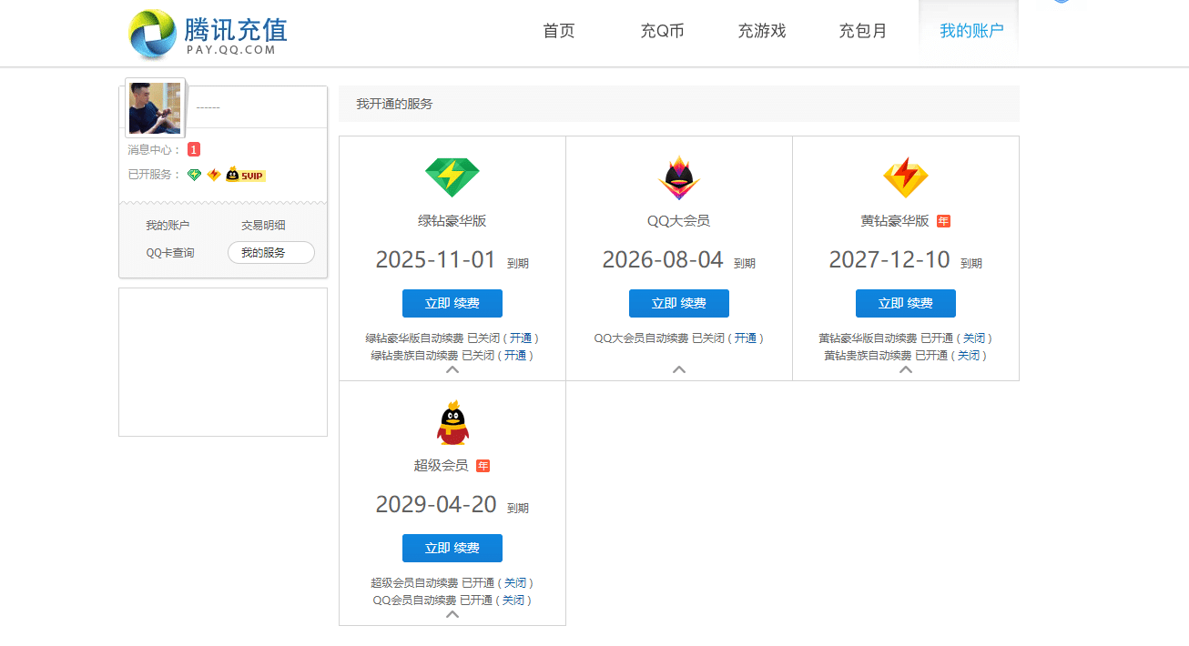Open the 充游戏 navigation tab
The width and height of the screenshot is (1189, 646).
click(x=762, y=31)
